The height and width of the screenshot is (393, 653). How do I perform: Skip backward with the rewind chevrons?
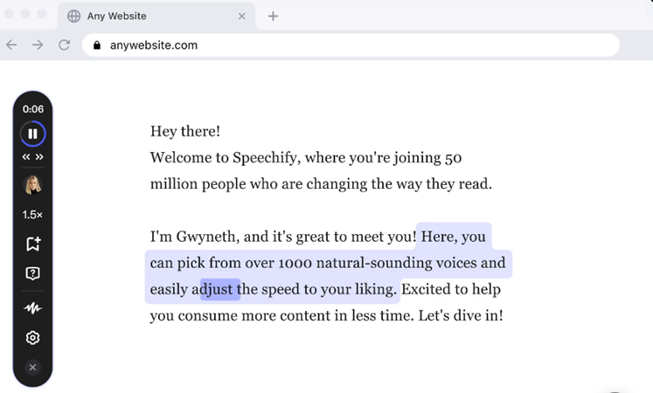click(x=26, y=157)
